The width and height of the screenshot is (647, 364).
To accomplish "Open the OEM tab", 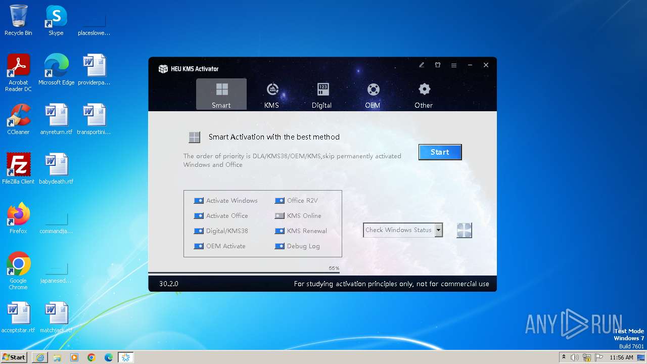I will point(373,95).
